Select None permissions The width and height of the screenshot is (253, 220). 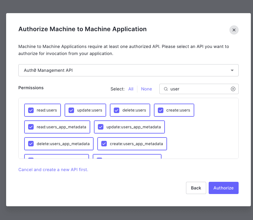(x=147, y=89)
